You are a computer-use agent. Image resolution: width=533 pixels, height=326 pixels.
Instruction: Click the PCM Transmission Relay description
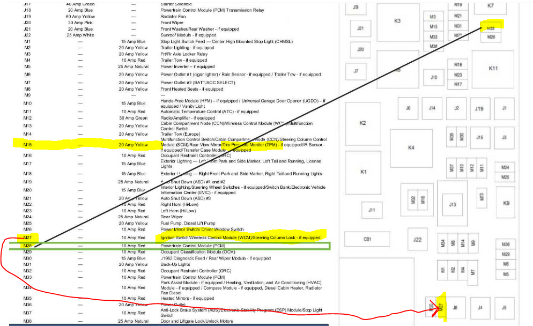coord(212,10)
